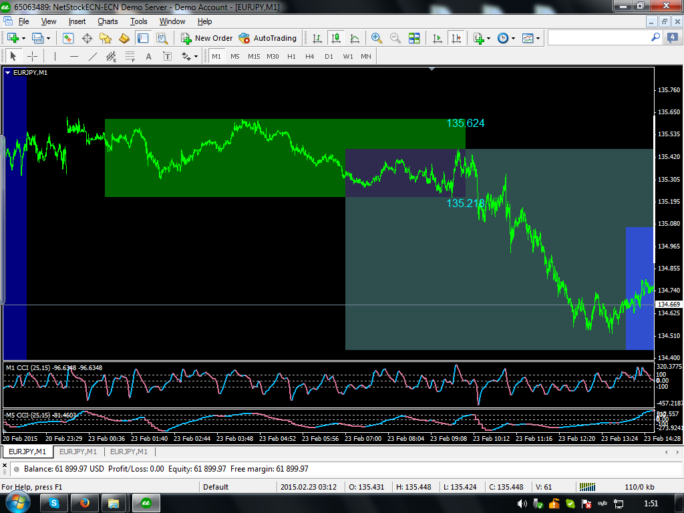Switch to H4 timeframe
The image size is (684, 513).
(310, 56)
